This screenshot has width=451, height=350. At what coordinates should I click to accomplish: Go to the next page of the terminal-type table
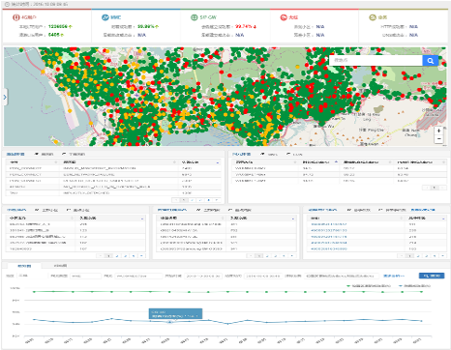click(x=292, y=256)
